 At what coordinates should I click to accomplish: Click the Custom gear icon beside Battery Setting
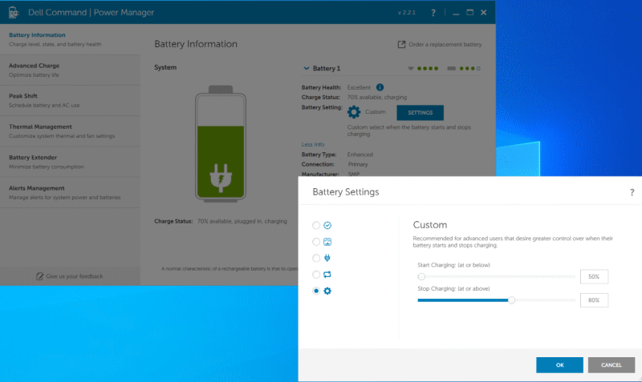354,112
